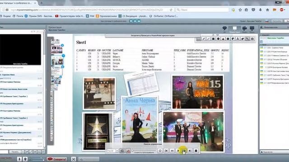Toggle fullscreen with the expand-arrows button
This screenshot has width=289, height=162.
(x=73, y=159)
